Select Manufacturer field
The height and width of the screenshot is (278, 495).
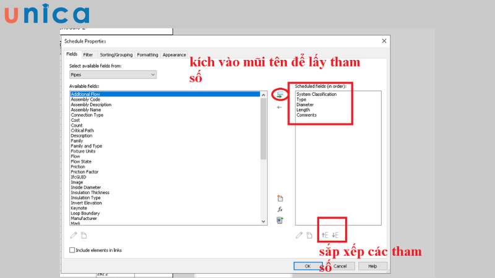tap(84, 219)
